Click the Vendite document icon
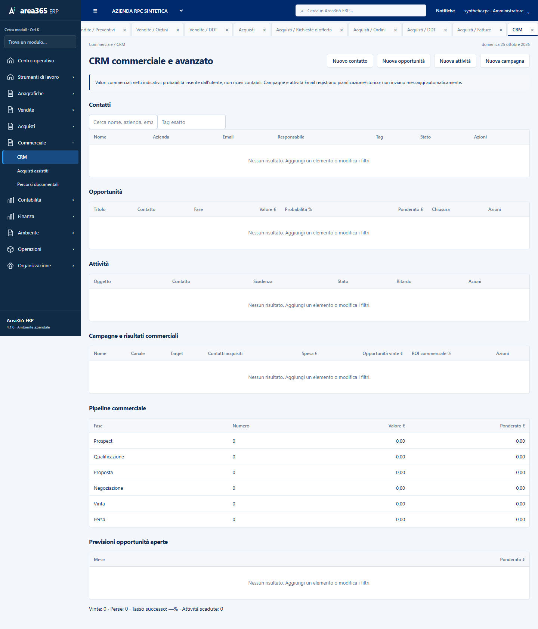 (x=10, y=110)
